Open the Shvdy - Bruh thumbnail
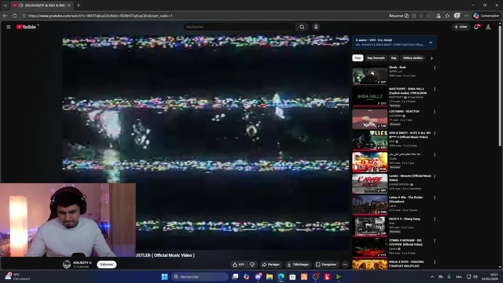503x283 pixels. coord(370,75)
